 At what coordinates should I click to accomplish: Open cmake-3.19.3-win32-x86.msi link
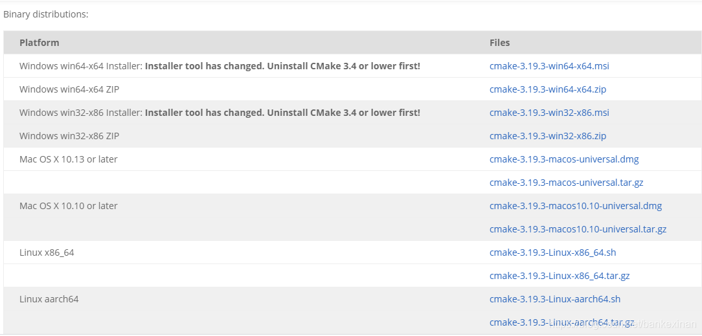coord(549,113)
